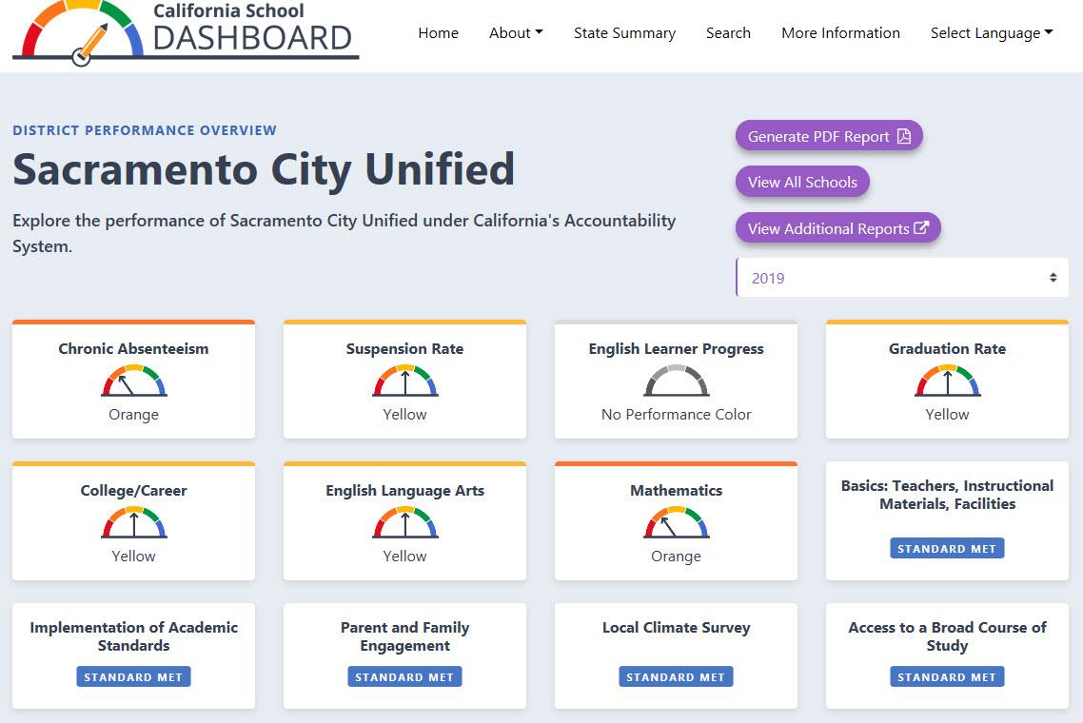
Task: Open the More Information menu item
Action: 840,33
